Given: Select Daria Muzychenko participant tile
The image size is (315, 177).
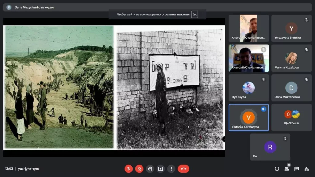Looking at the screenshot, I should click(291, 88).
